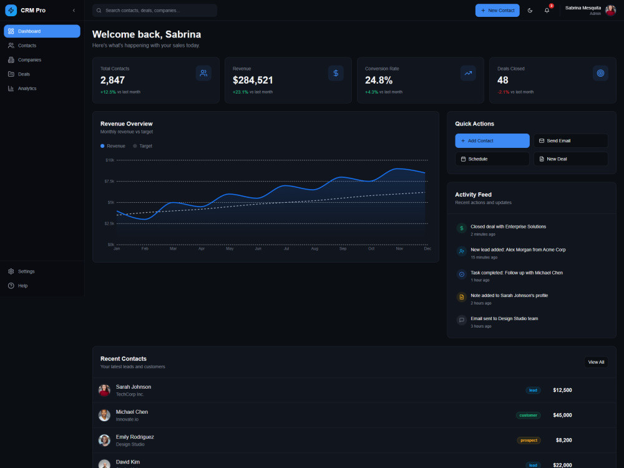Click the Total Contacts people icon
The height and width of the screenshot is (468, 624).
(203, 73)
